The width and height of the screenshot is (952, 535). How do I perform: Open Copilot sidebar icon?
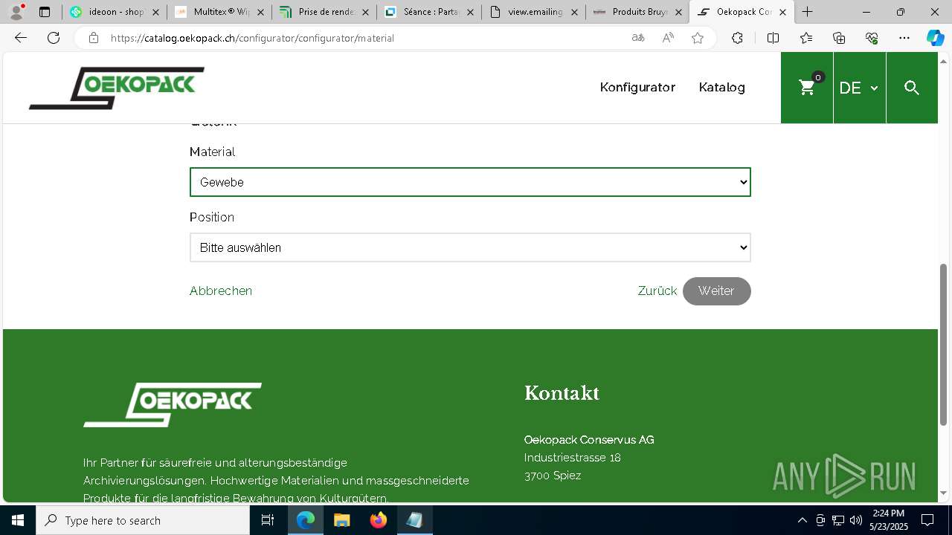[x=935, y=38]
